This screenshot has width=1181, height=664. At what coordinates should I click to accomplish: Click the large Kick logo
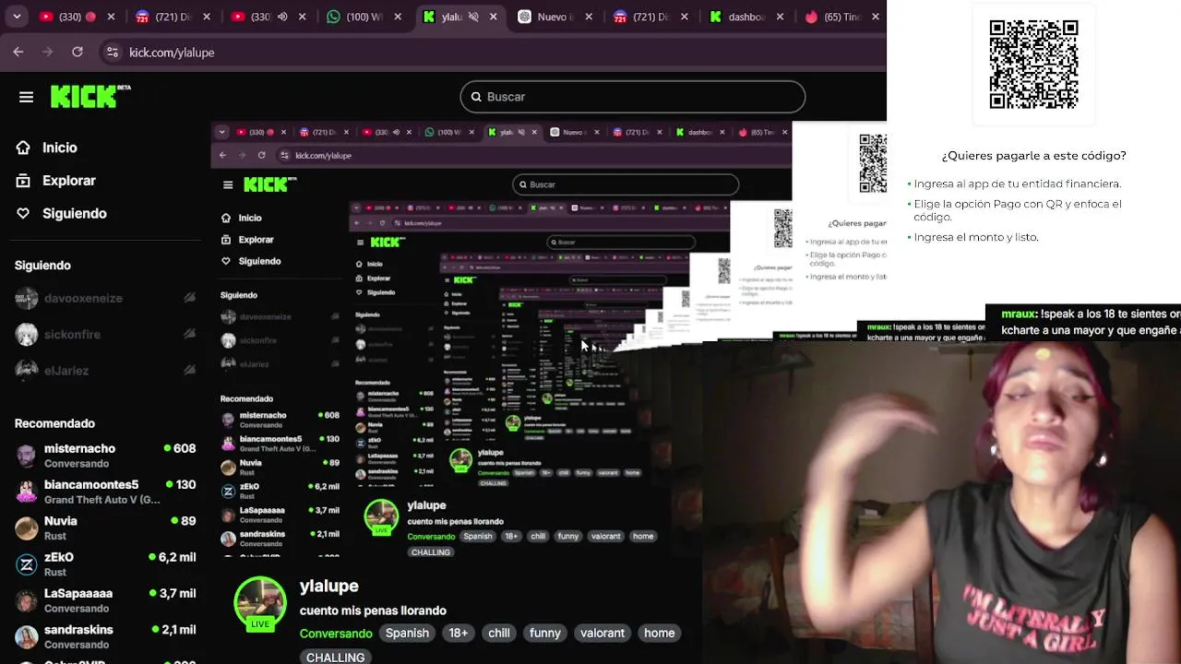90,96
